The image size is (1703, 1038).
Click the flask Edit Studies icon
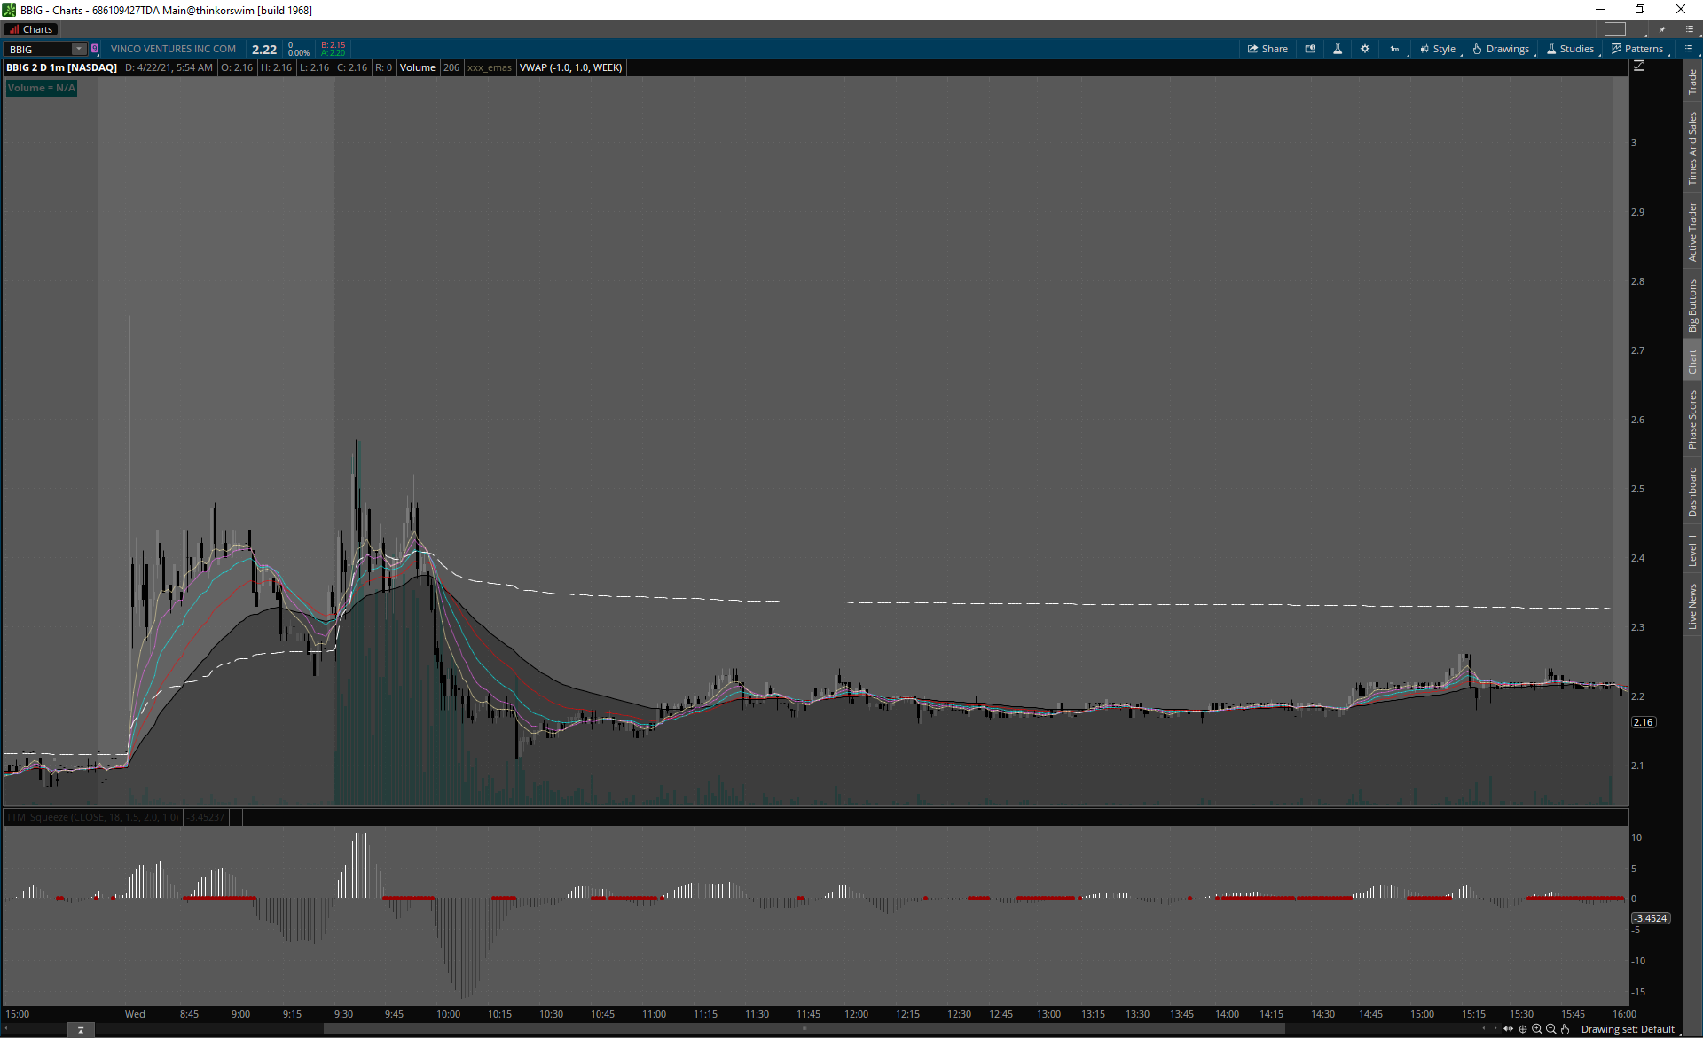coord(1338,49)
